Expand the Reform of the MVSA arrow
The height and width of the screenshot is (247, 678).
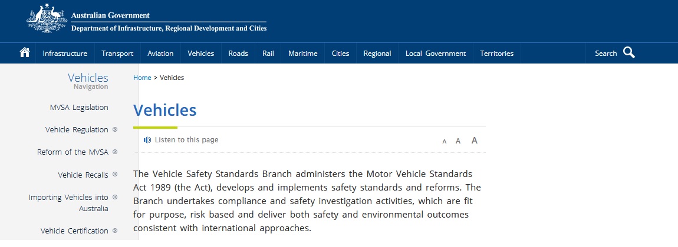pos(115,152)
